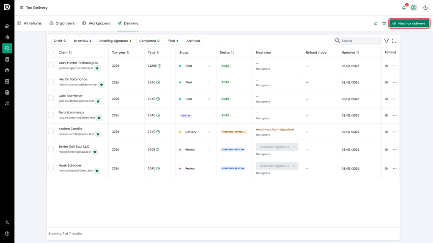Click into the Search field
Image resolution: width=433 pixels, height=243 pixels.
[357, 41]
